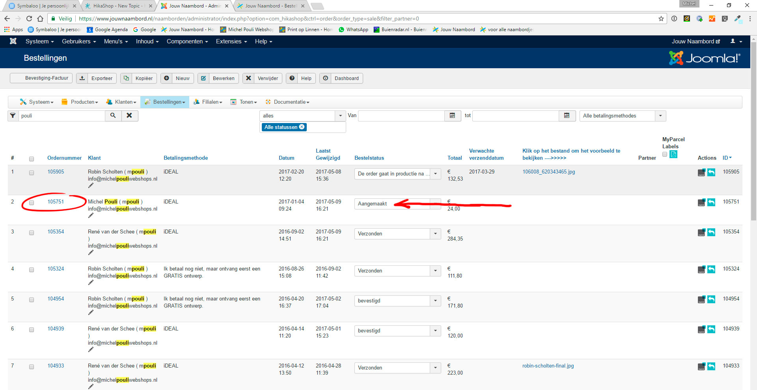This screenshot has width=757, height=390.
Task: Click MyParcel shipment icon for order 104939
Action: (701, 329)
